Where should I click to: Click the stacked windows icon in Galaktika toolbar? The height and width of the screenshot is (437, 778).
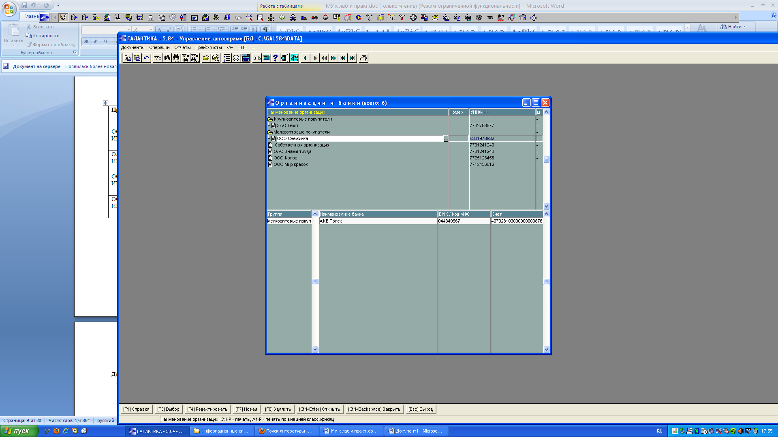246,58
